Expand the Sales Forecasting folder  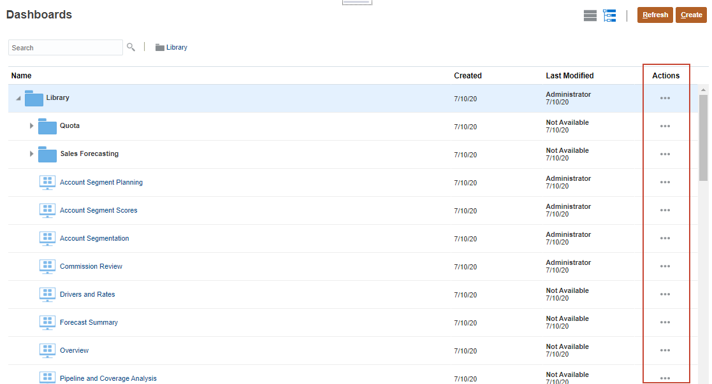coord(31,154)
